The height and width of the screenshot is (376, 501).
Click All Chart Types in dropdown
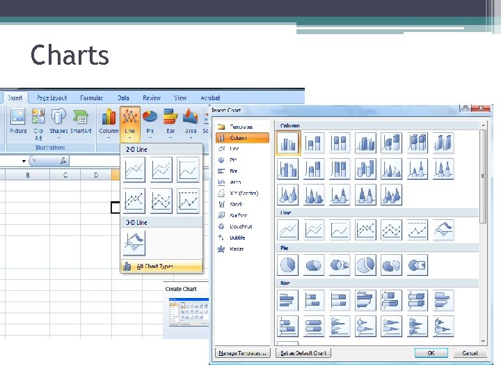[161, 266]
